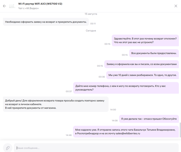181x152 pixels.
Task: Click the «Дайте мне номер телефона» message
Action: point(126,88)
